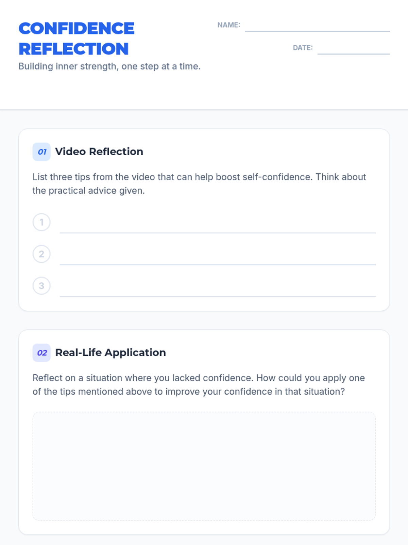This screenshot has height=545, width=408.
Task: Click the 01 section number badge
Action: click(x=41, y=152)
